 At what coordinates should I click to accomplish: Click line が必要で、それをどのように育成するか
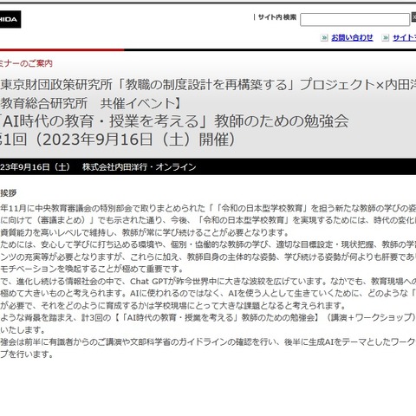click(x=172, y=305)
